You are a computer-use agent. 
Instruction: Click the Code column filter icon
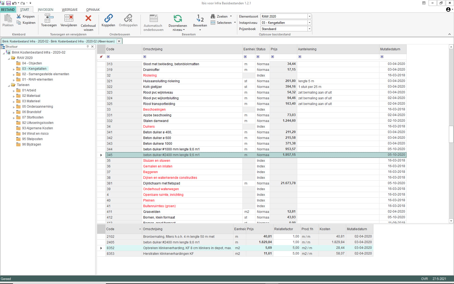pos(108,57)
